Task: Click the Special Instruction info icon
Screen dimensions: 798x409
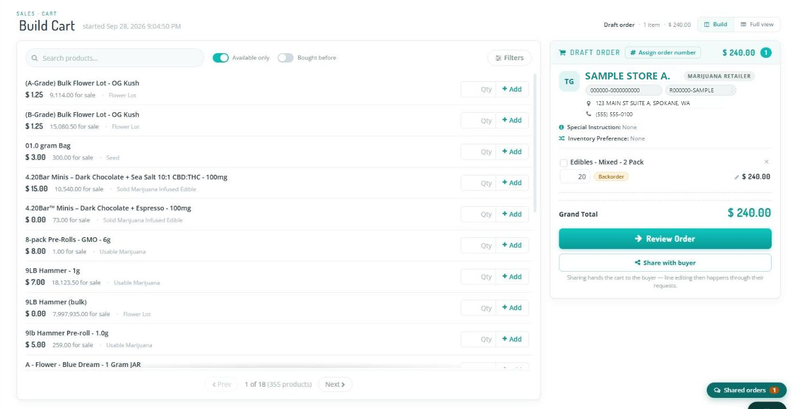Action: (x=562, y=127)
